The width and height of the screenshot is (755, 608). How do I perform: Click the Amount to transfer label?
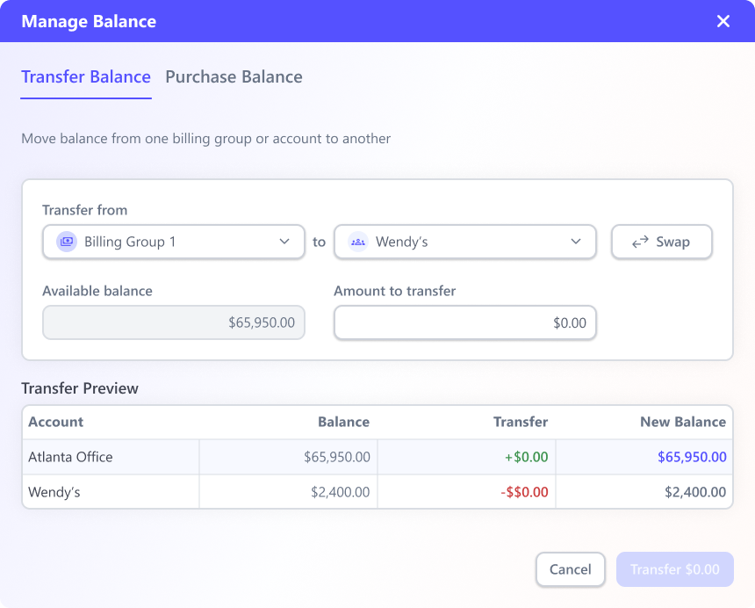click(x=395, y=291)
